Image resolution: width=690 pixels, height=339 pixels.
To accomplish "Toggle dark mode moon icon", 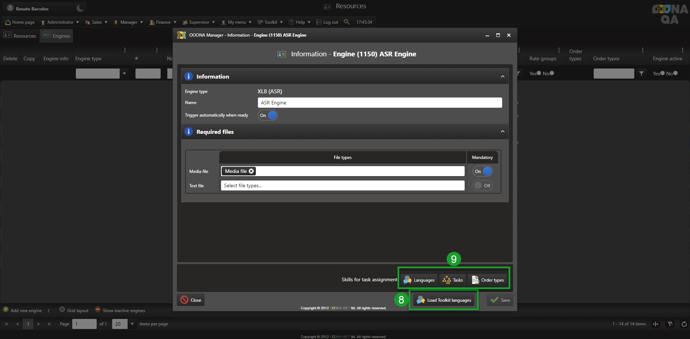I will coord(80,8).
